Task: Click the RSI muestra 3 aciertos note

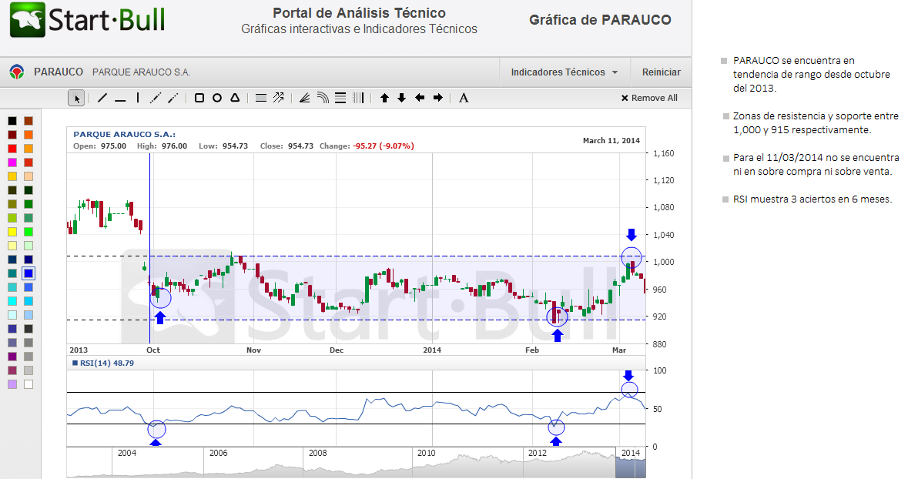Action: (x=812, y=199)
